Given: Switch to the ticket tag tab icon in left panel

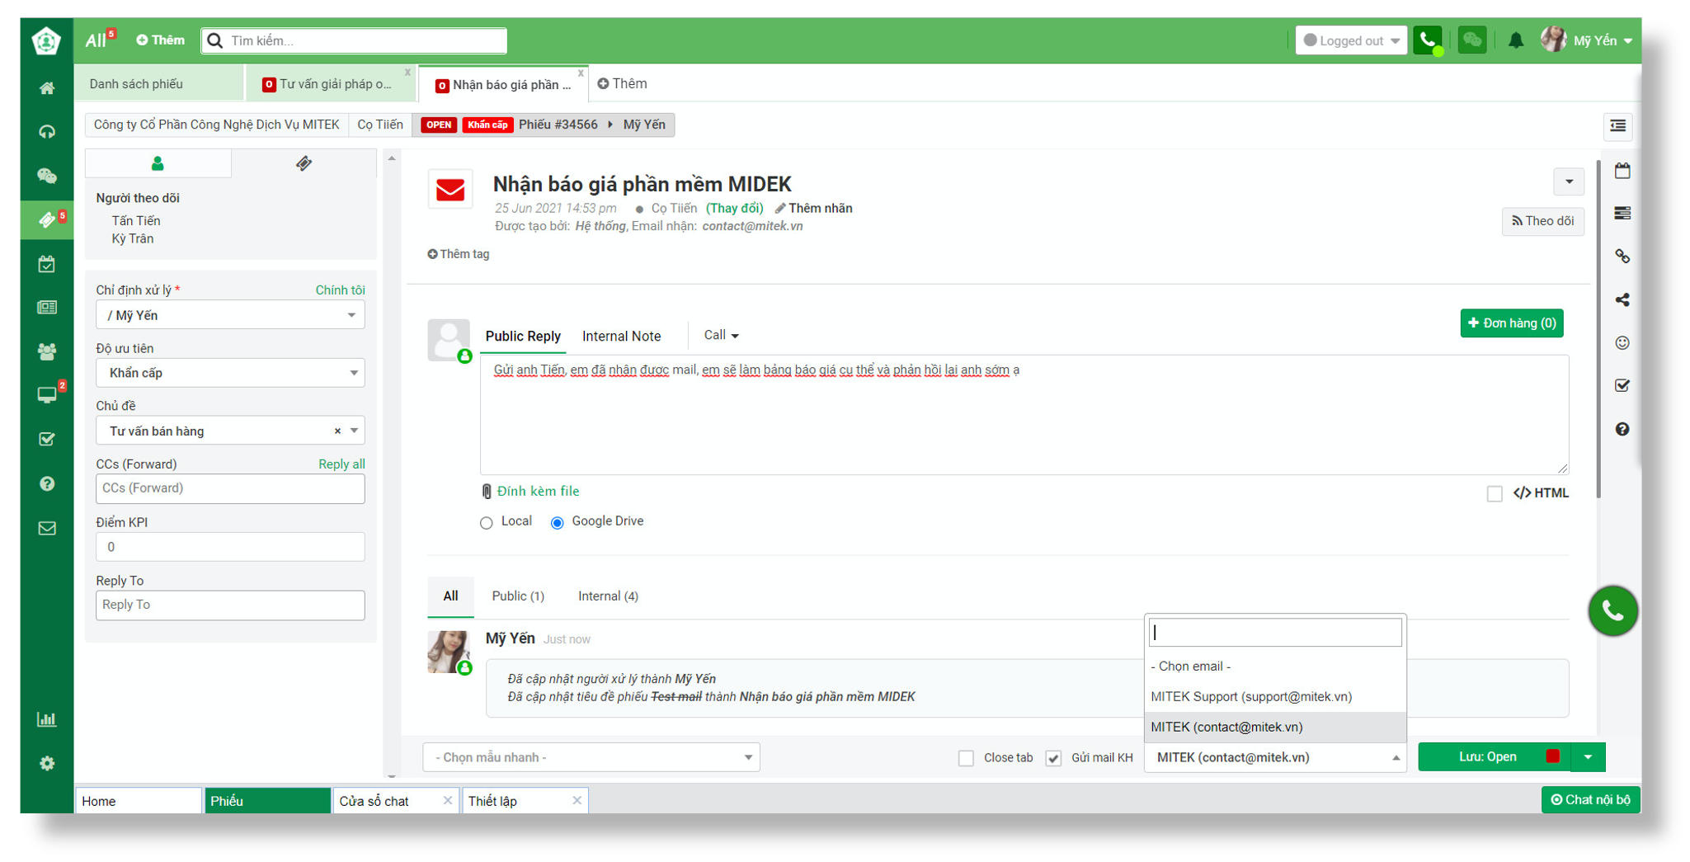Looking at the screenshot, I should click(x=304, y=163).
